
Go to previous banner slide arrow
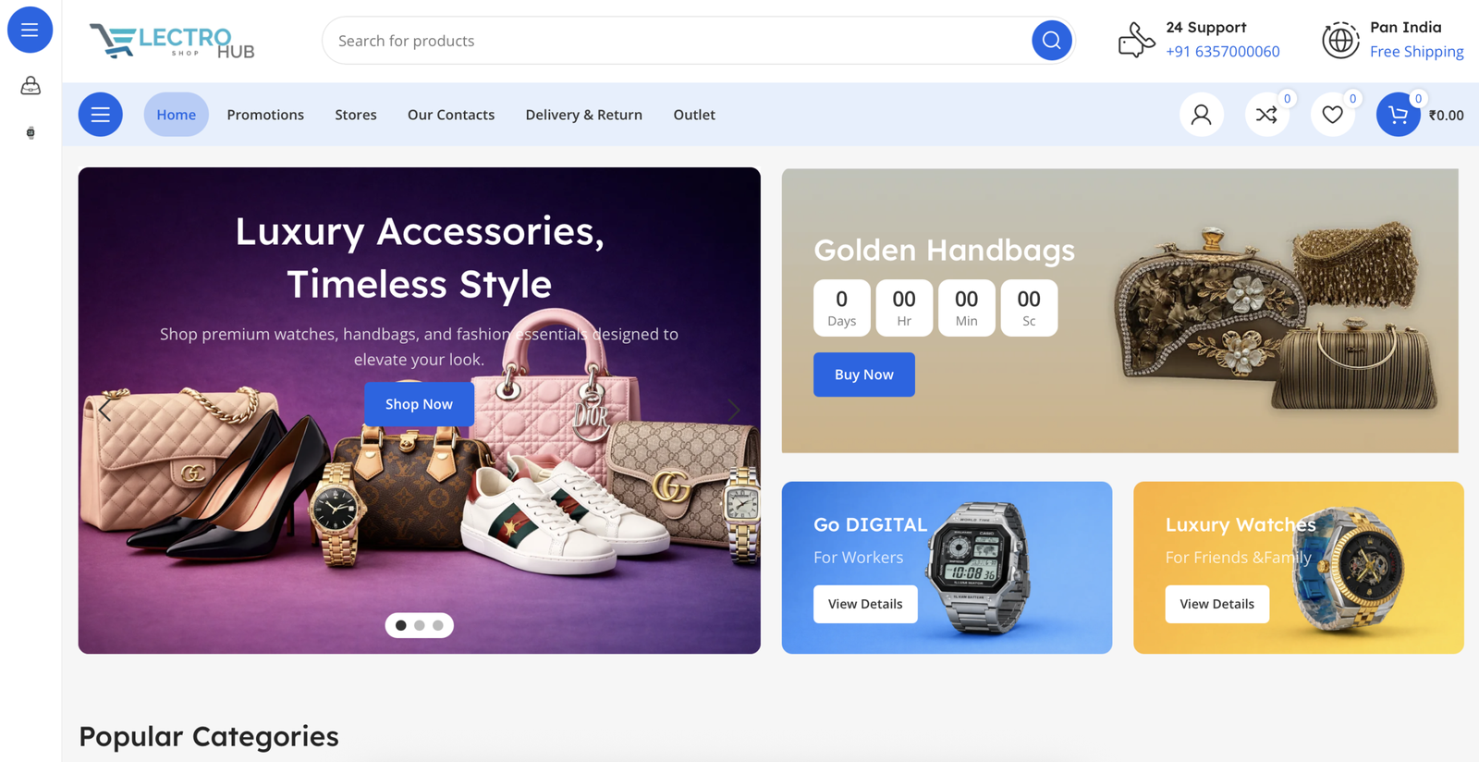pyautogui.click(x=104, y=410)
